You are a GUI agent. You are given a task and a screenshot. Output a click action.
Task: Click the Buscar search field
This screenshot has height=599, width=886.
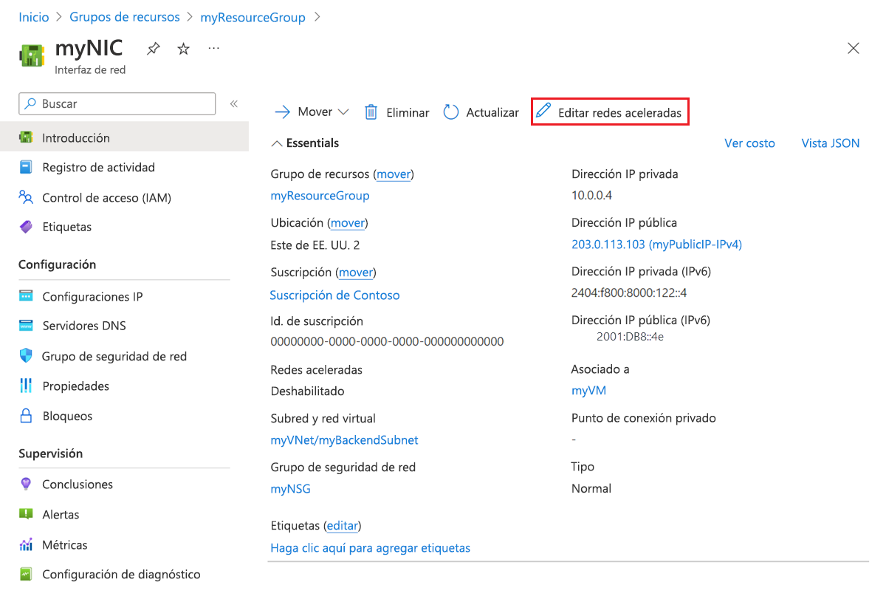click(x=118, y=104)
